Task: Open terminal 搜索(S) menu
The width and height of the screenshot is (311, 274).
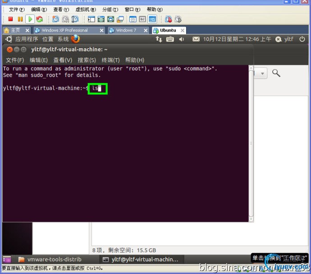Action: [87, 60]
